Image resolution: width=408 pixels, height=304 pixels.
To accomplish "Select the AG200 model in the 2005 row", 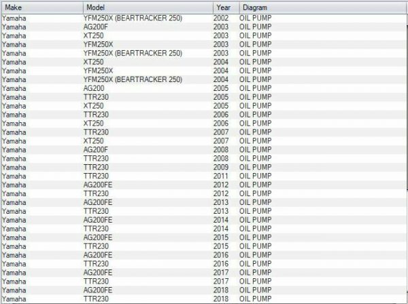I will [x=94, y=88].
